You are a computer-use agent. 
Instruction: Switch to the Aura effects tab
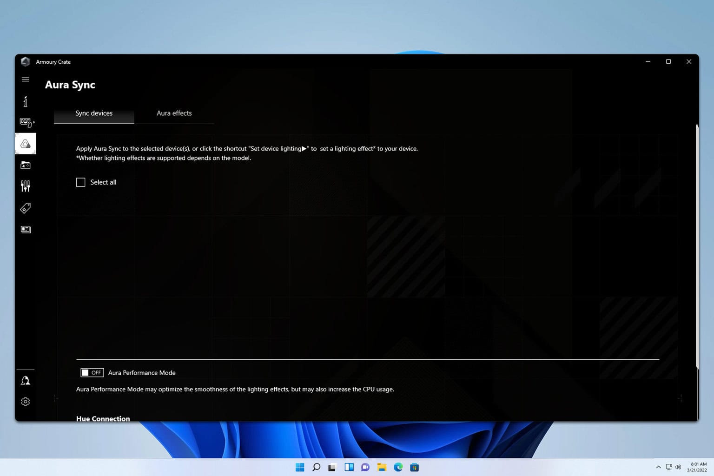tap(174, 113)
